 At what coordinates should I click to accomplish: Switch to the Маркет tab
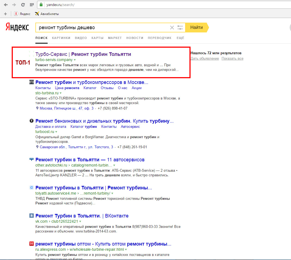click(x=115, y=38)
